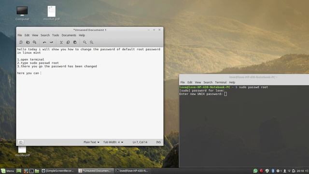The width and height of the screenshot is (309, 174).
Task: Click the Paste clipboard icon in the editor toolbar
Action: (75, 42)
